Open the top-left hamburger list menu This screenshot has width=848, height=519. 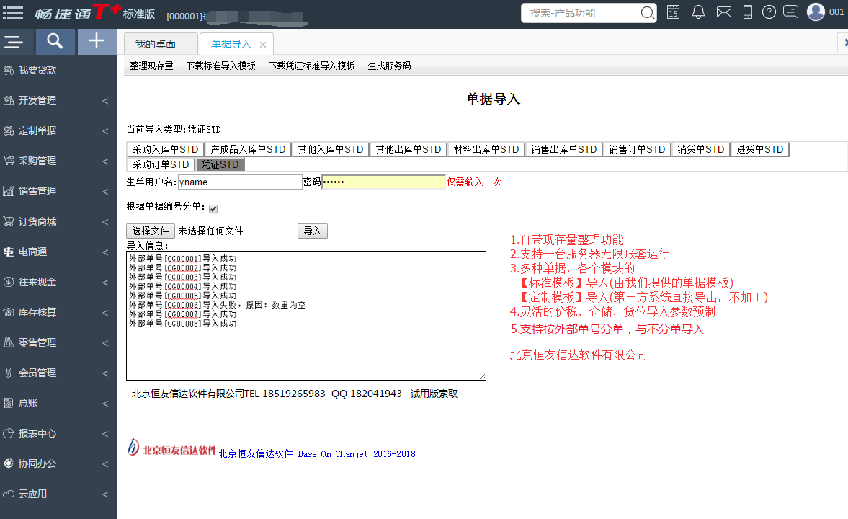pos(13,12)
